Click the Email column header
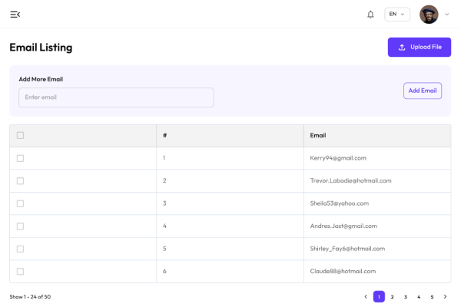Image resolution: width=461 pixels, height=307 pixels. (x=318, y=136)
